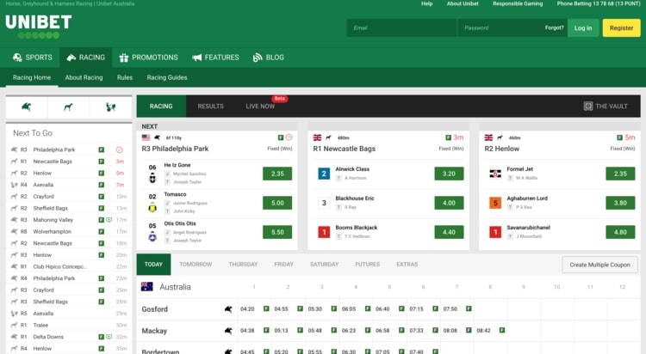Bet on Blackhouse Eric at 4.00

point(449,203)
